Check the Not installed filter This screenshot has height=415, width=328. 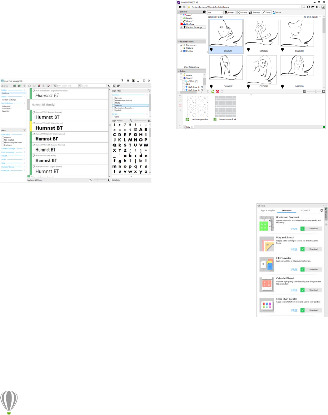(x=3, y=140)
